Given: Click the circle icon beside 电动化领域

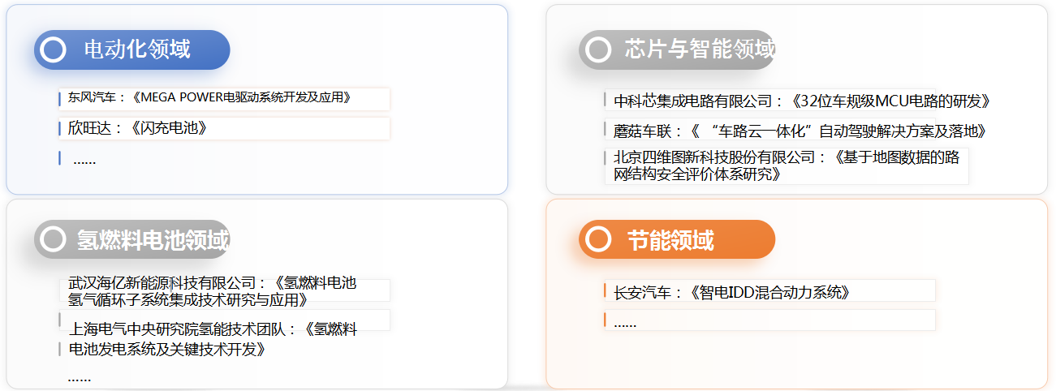Looking at the screenshot, I should click(x=53, y=50).
